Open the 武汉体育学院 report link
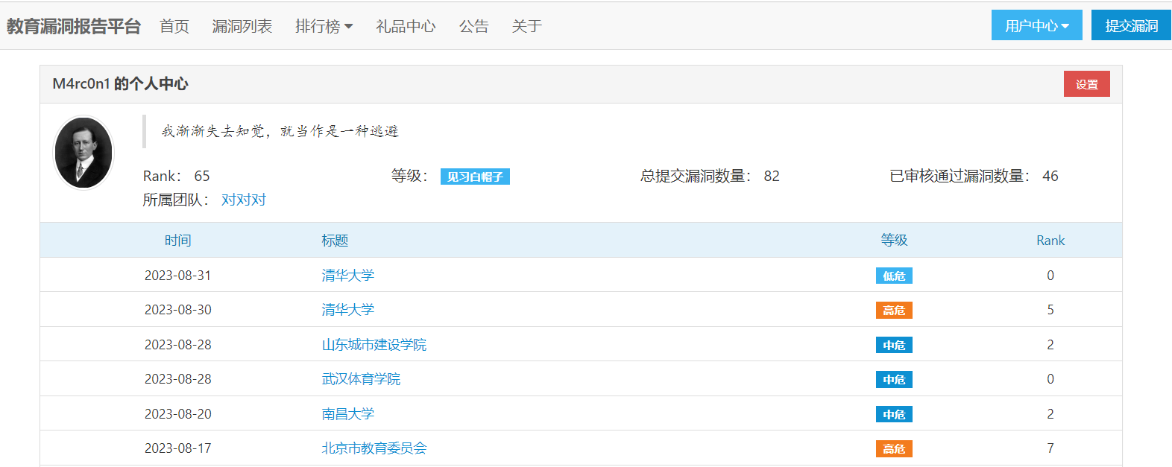The image size is (1172, 467). click(x=361, y=379)
